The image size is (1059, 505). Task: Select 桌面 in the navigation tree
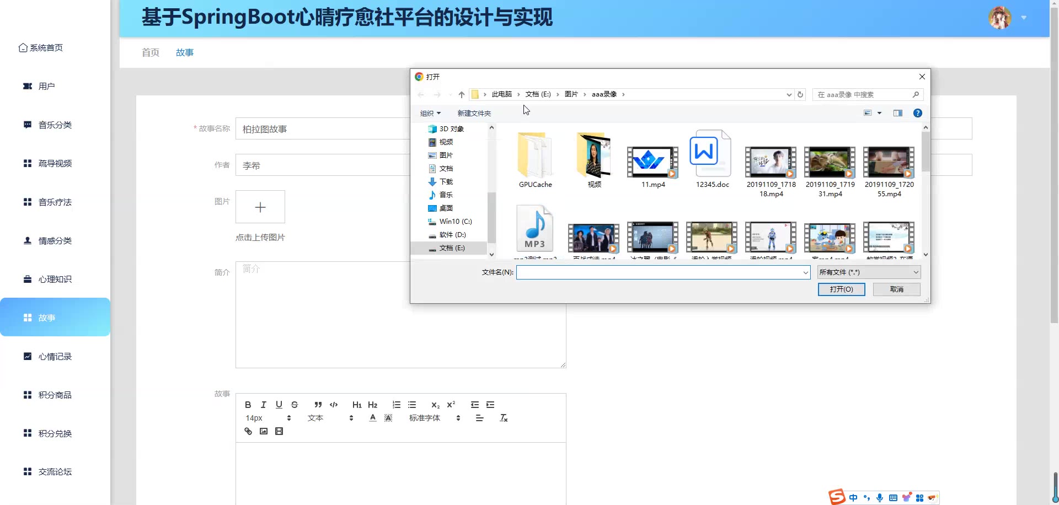click(446, 208)
